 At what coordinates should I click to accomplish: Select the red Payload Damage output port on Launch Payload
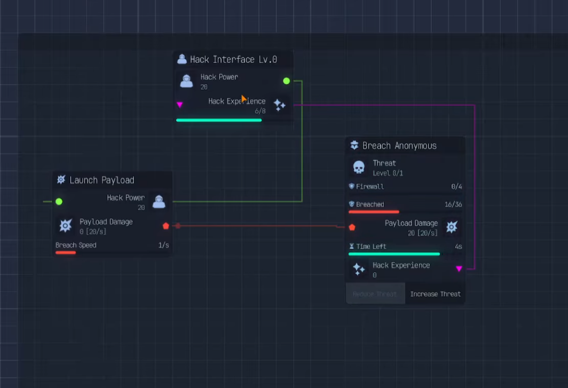[x=165, y=226]
